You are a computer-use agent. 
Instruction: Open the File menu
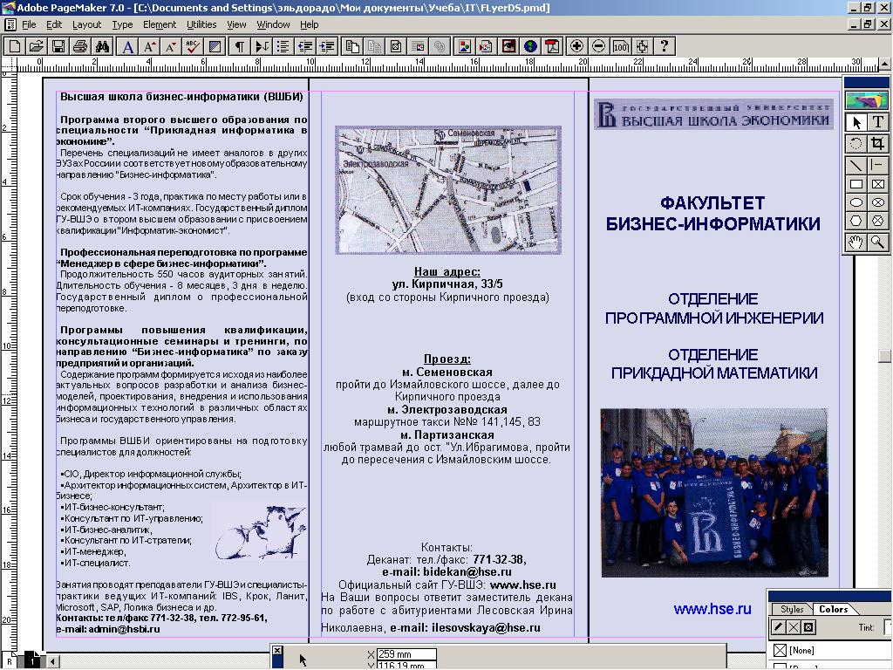coord(29,24)
